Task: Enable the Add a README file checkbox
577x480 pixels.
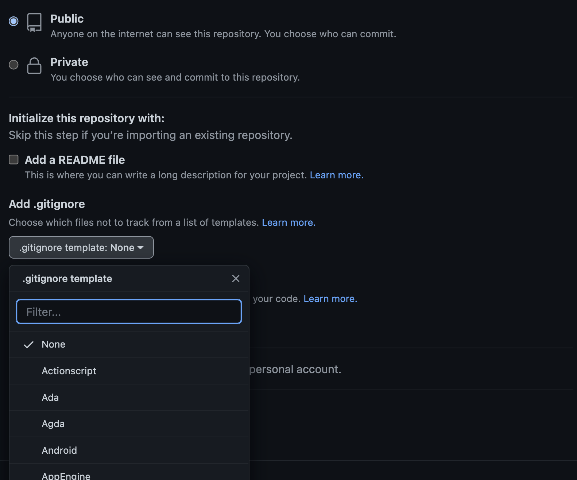Action: [x=13, y=159]
